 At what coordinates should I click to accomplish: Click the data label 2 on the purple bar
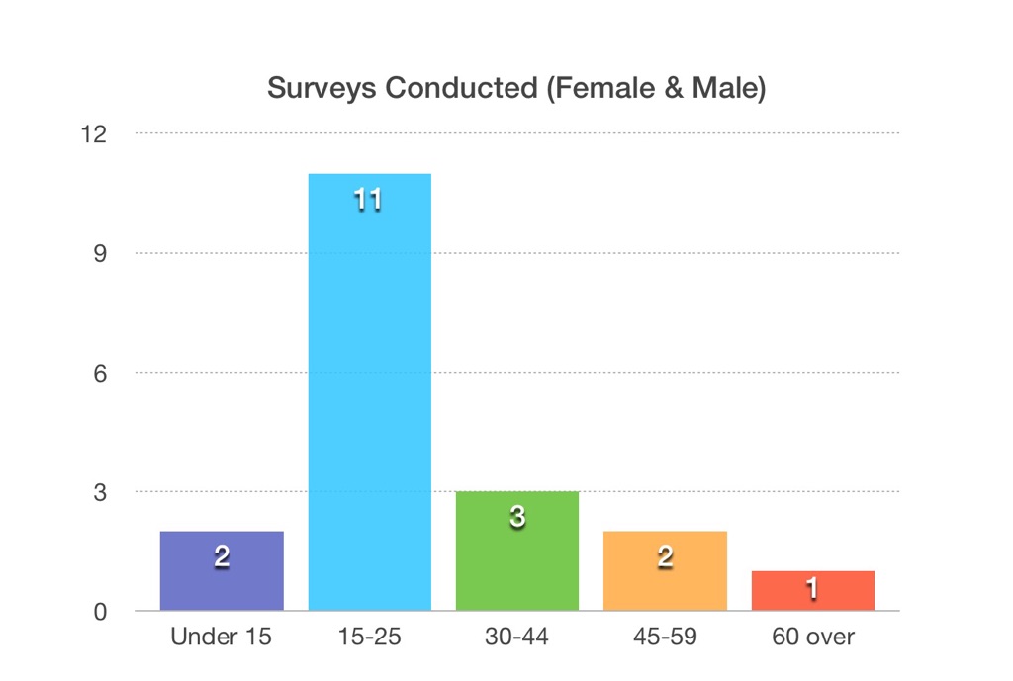(222, 557)
